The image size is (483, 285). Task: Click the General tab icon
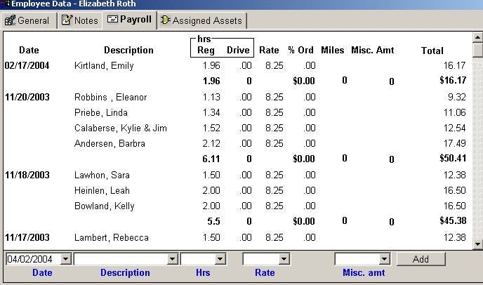[10, 20]
